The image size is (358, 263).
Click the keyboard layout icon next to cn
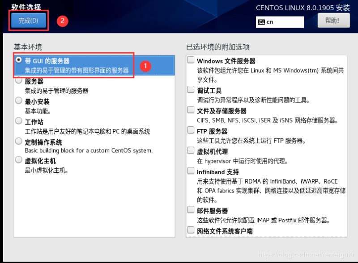point(261,22)
